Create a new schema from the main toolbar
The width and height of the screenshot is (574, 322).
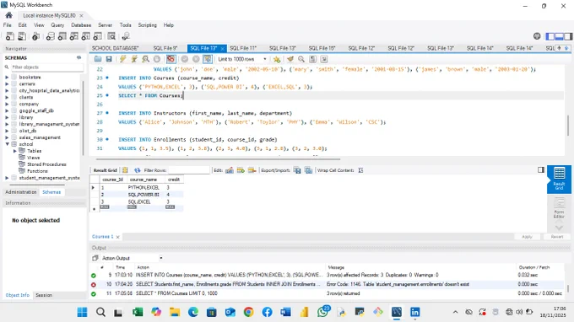coord(50,36)
